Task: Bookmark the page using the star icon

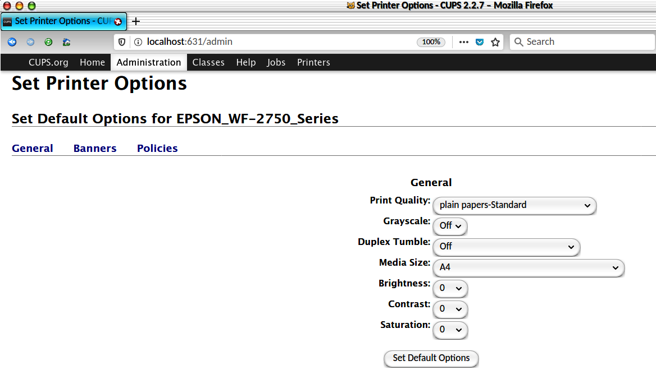Action: pyautogui.click(x=495, y=41)
